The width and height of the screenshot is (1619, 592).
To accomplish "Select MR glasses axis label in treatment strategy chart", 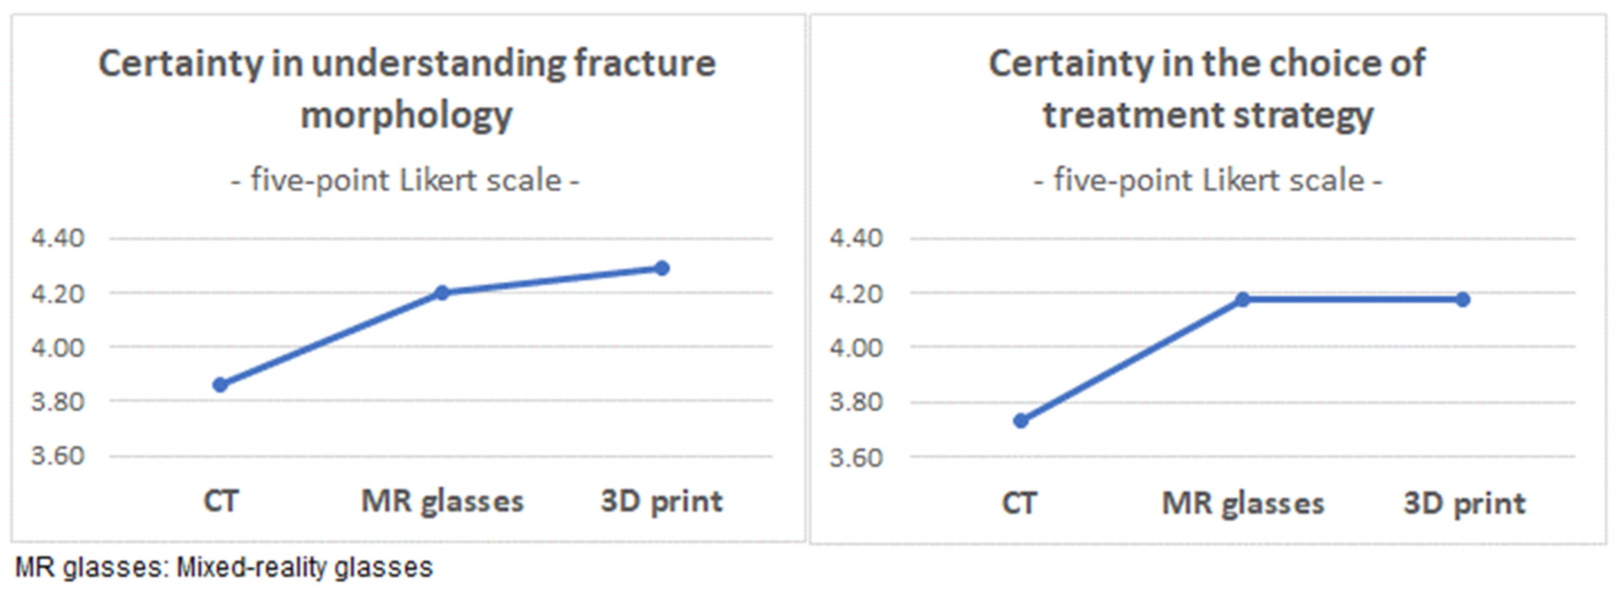I will [x=1243, y=503].
